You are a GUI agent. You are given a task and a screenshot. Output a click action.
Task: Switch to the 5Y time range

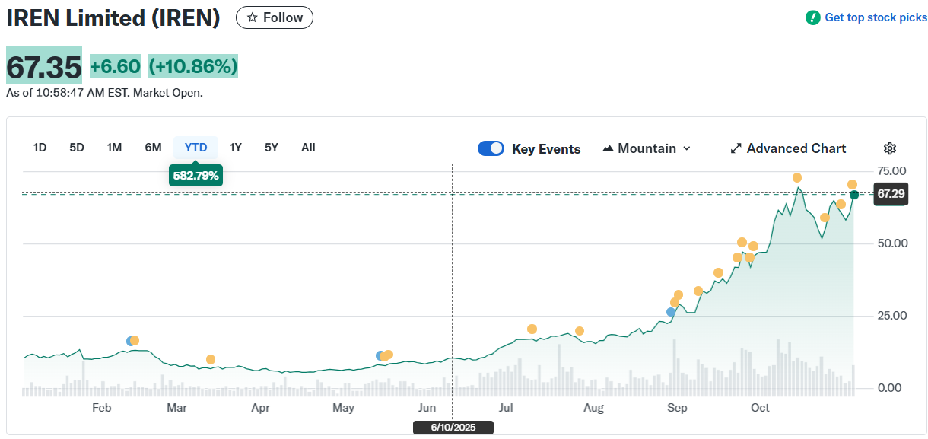(x=272, y=148)
